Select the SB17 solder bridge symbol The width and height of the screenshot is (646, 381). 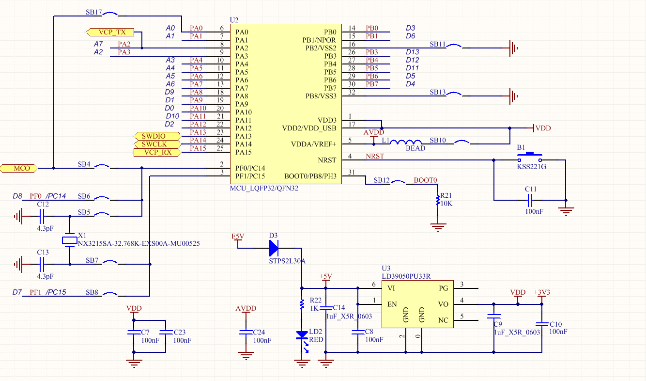click(109, 16)
